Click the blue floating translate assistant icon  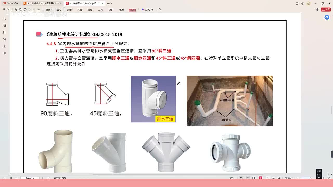(x=327, y=17)
